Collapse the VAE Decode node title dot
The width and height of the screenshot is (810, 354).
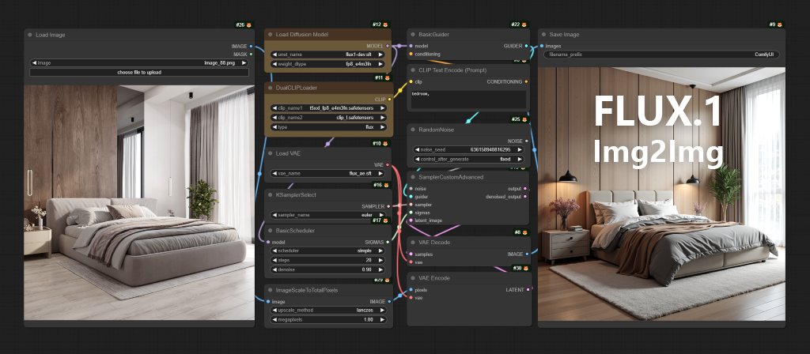[412, 242]
